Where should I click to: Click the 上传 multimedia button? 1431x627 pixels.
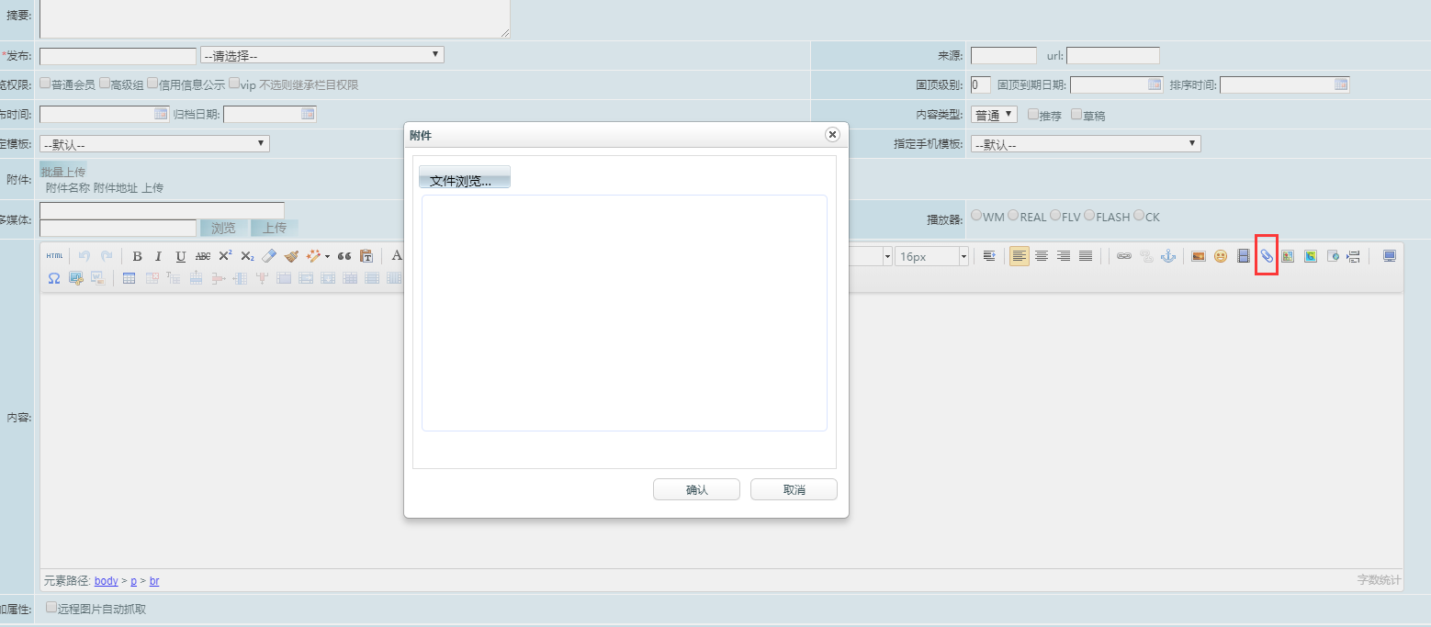275,228
